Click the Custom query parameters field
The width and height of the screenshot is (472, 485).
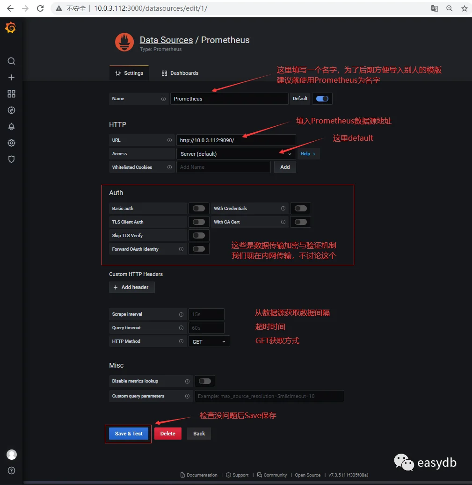[x=269, y=396]
